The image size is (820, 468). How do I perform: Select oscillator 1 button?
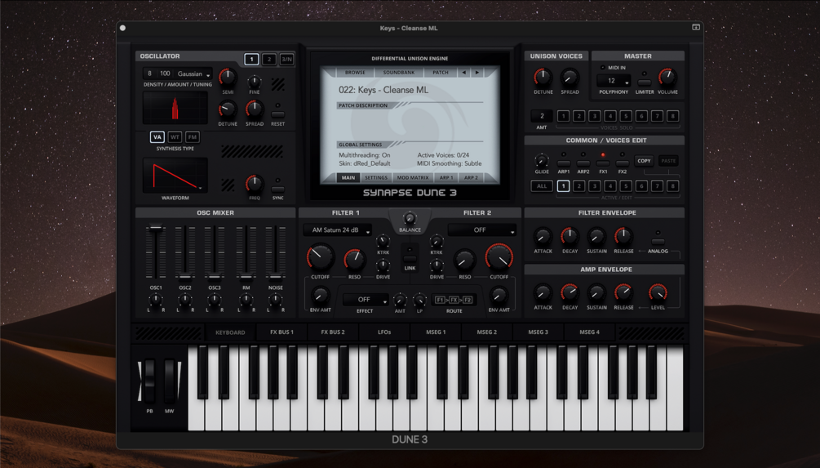[251, 59]
